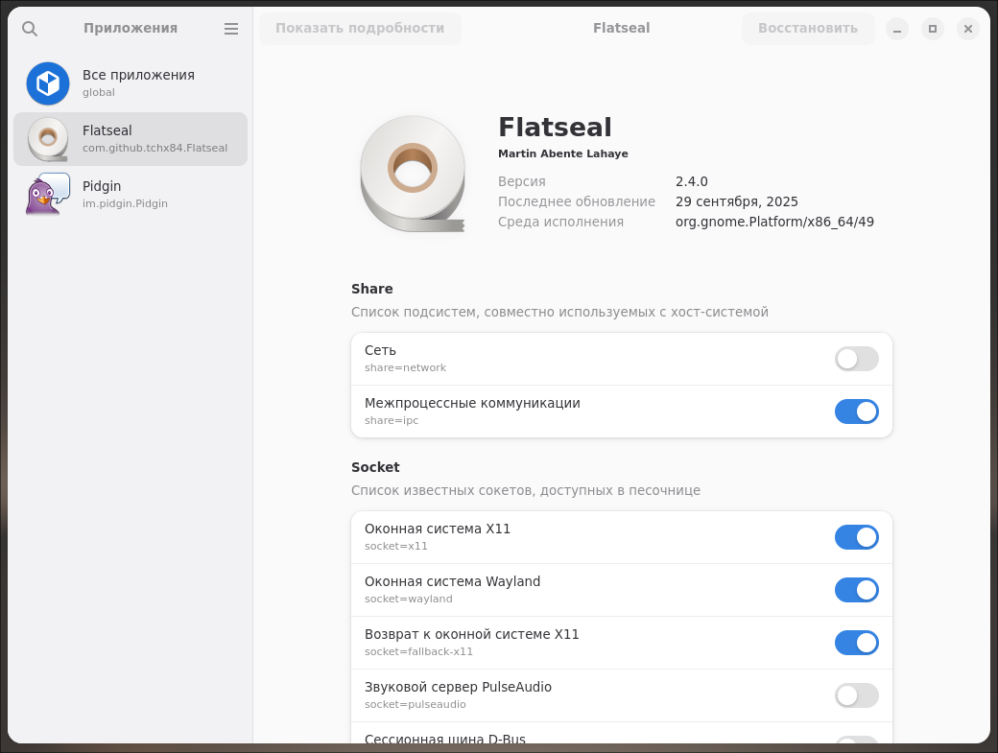Open the hamburger main menu

tap(231, 29)
